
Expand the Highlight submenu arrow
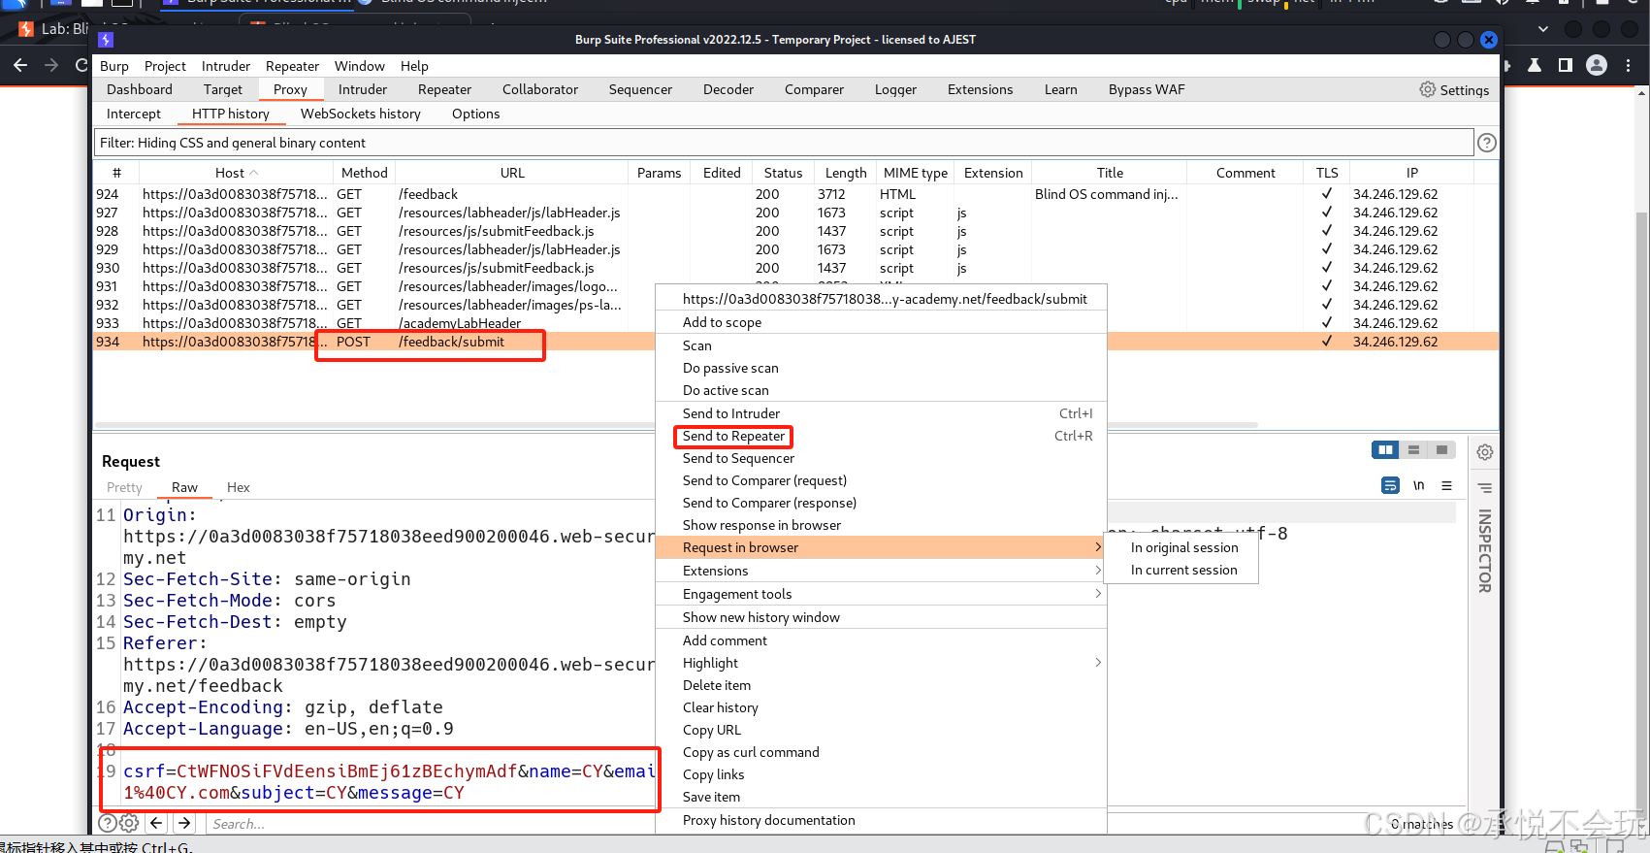click(x=1098, y=663)
